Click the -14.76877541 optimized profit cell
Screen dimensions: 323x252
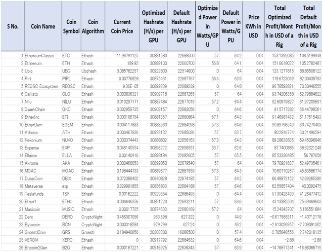pyautogui.click(x=279, y=248)
